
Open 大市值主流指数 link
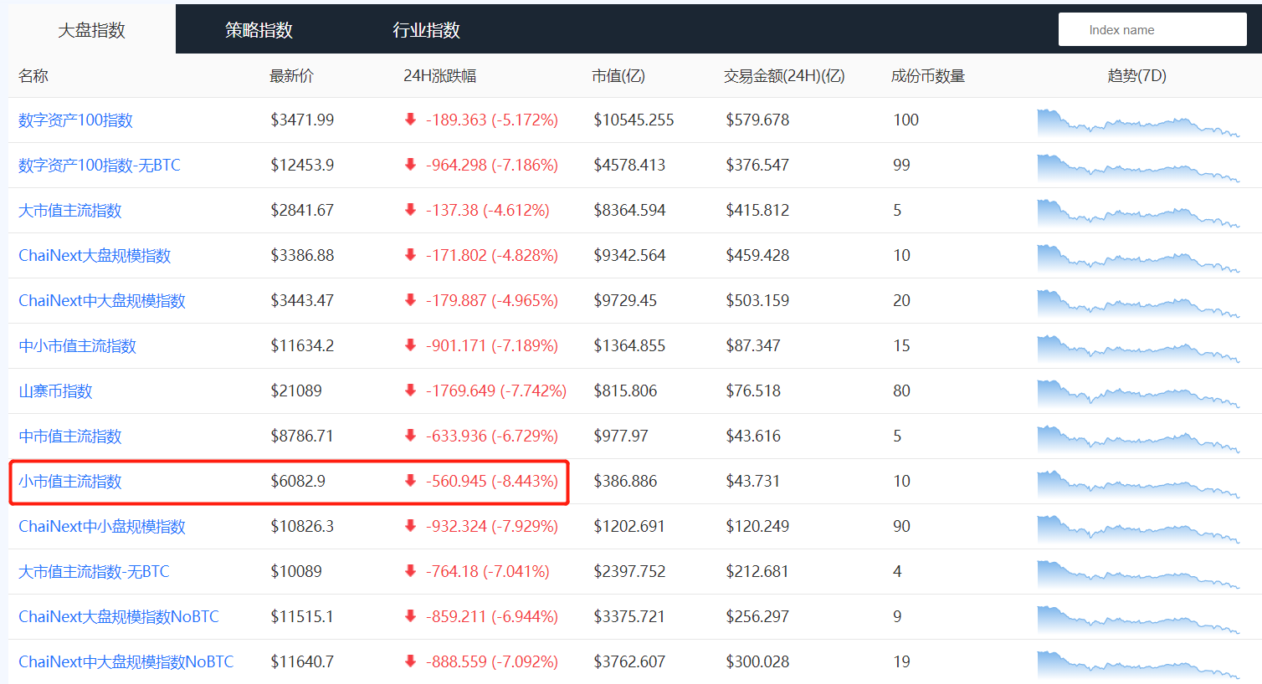70,211
